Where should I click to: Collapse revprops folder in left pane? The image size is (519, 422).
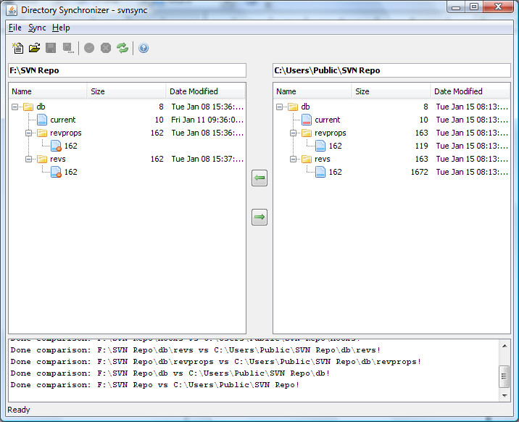[x=28, y=133]
